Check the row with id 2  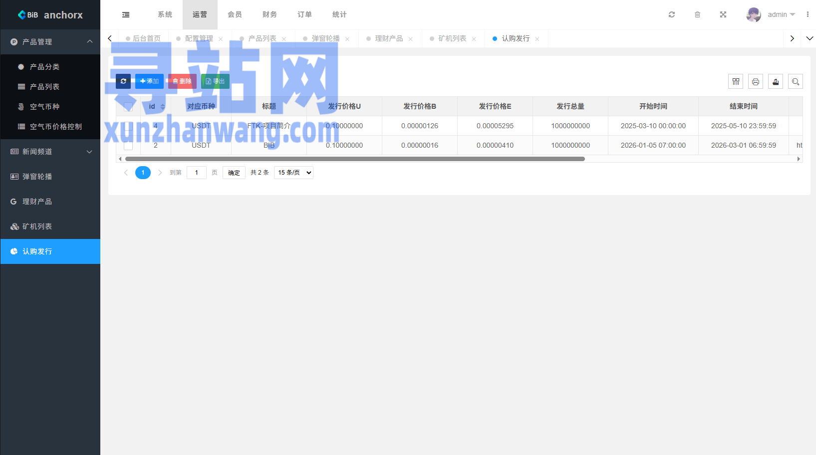[128, 146]
